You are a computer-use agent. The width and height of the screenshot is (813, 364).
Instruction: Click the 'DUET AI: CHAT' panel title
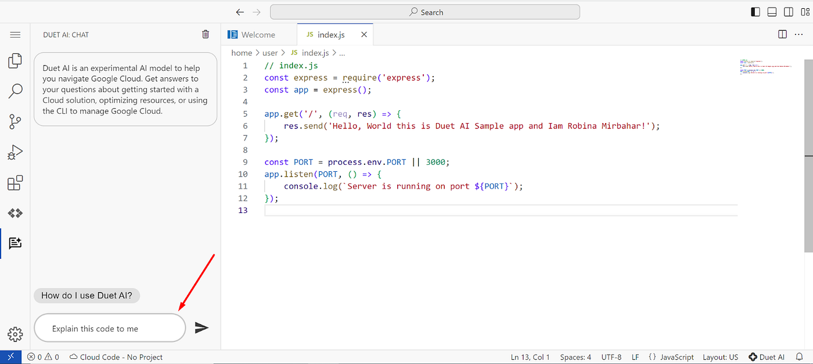coord(66,35)
